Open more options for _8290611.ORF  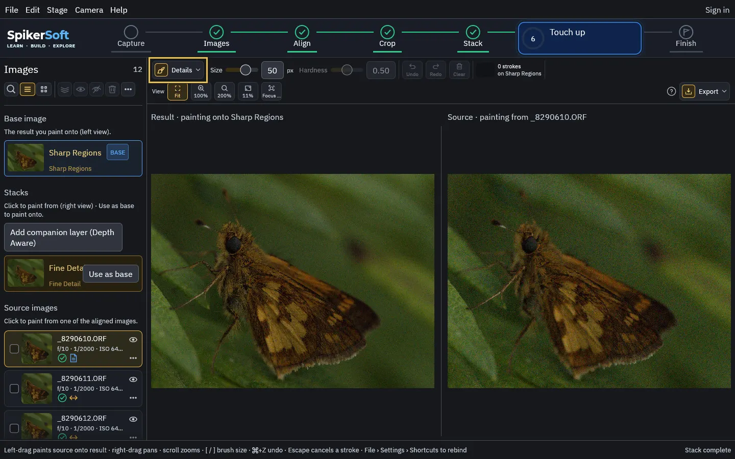click(133, 398)
